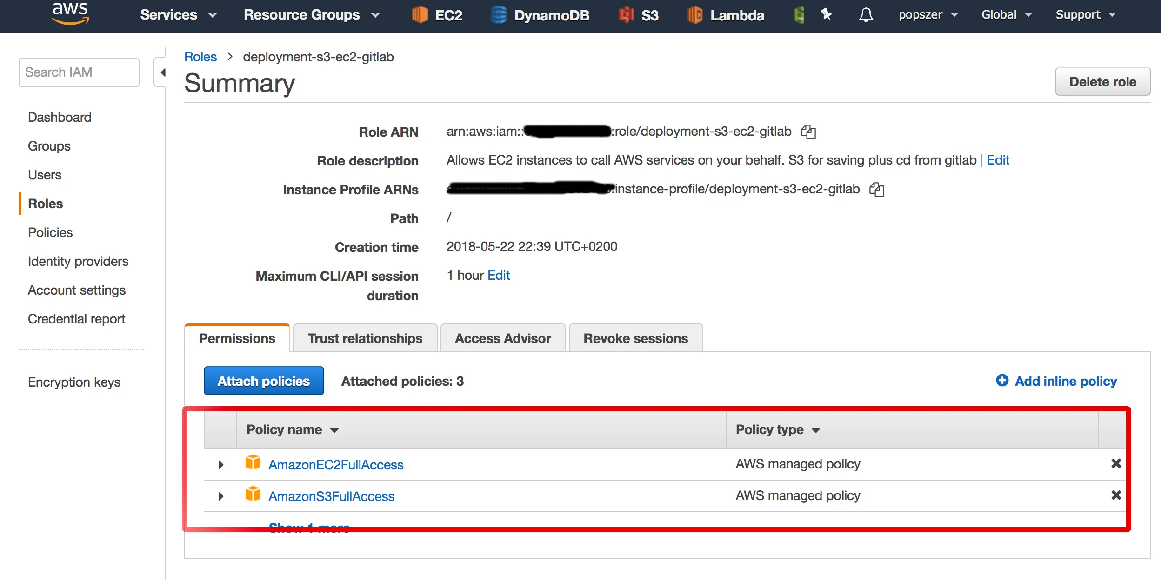The height and width of the screenshot is (580, 1161).
Task: Open the Lambda console shortcut
Action: click(x=723, y=15)
